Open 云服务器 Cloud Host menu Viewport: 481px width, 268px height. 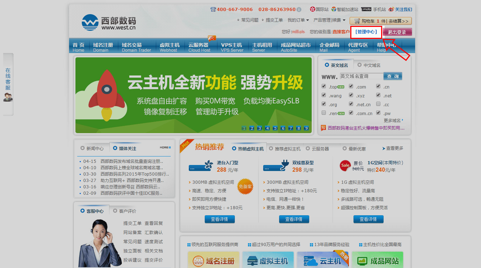[x=199, y=47]
